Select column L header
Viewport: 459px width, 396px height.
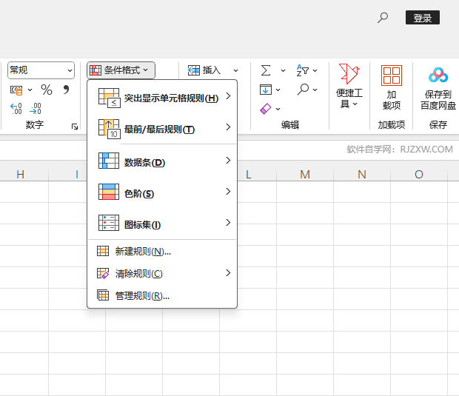tap(257, 174)
